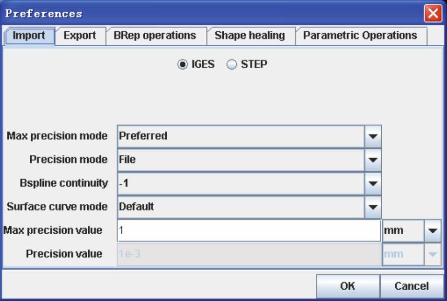Expand the Precision mode dropdown arrow

373,160
